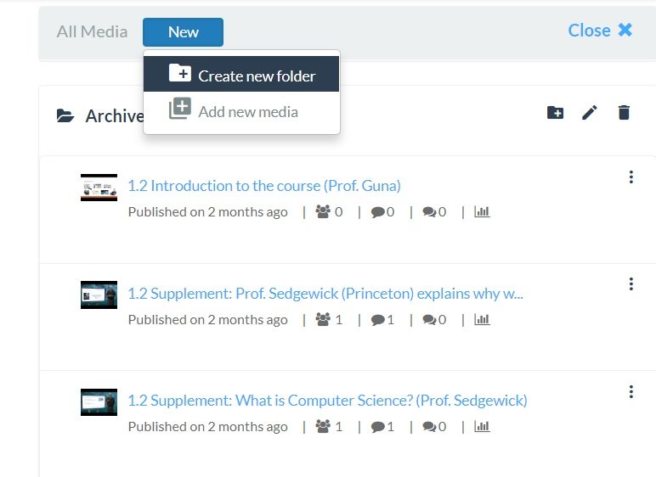
Task: Open three-dot menu for Princeton supplement video
Action: coord(631,283)
